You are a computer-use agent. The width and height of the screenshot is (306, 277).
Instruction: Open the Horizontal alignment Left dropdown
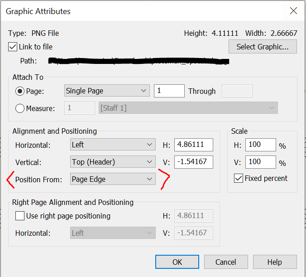tap(113, 145)
